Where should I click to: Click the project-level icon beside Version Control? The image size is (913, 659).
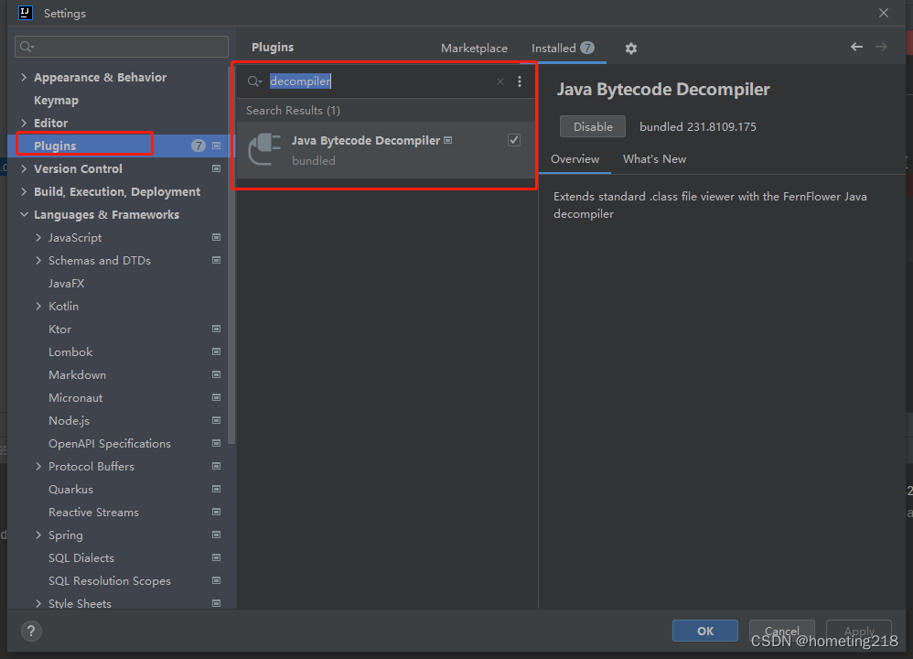pos(216,169)
